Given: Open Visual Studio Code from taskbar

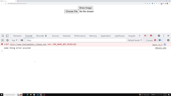Looking at the screenshot, I should (x=37, y=95).
